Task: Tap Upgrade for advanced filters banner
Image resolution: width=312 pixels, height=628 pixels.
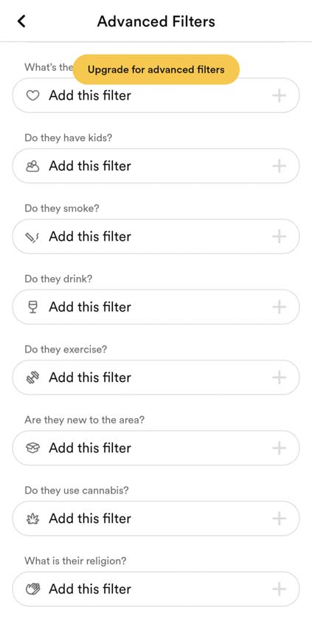Action: [x=156, y=69]
